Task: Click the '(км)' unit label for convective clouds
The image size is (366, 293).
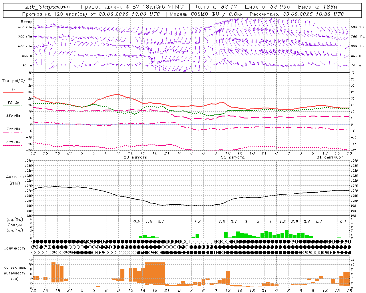Action: [15, 279]
